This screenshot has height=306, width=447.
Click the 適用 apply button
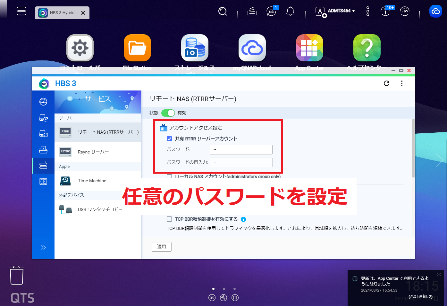click(x=162, y=247)
